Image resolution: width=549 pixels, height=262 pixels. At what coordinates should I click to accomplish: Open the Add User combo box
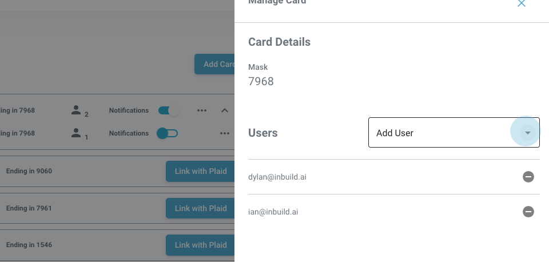pos(440,133)
